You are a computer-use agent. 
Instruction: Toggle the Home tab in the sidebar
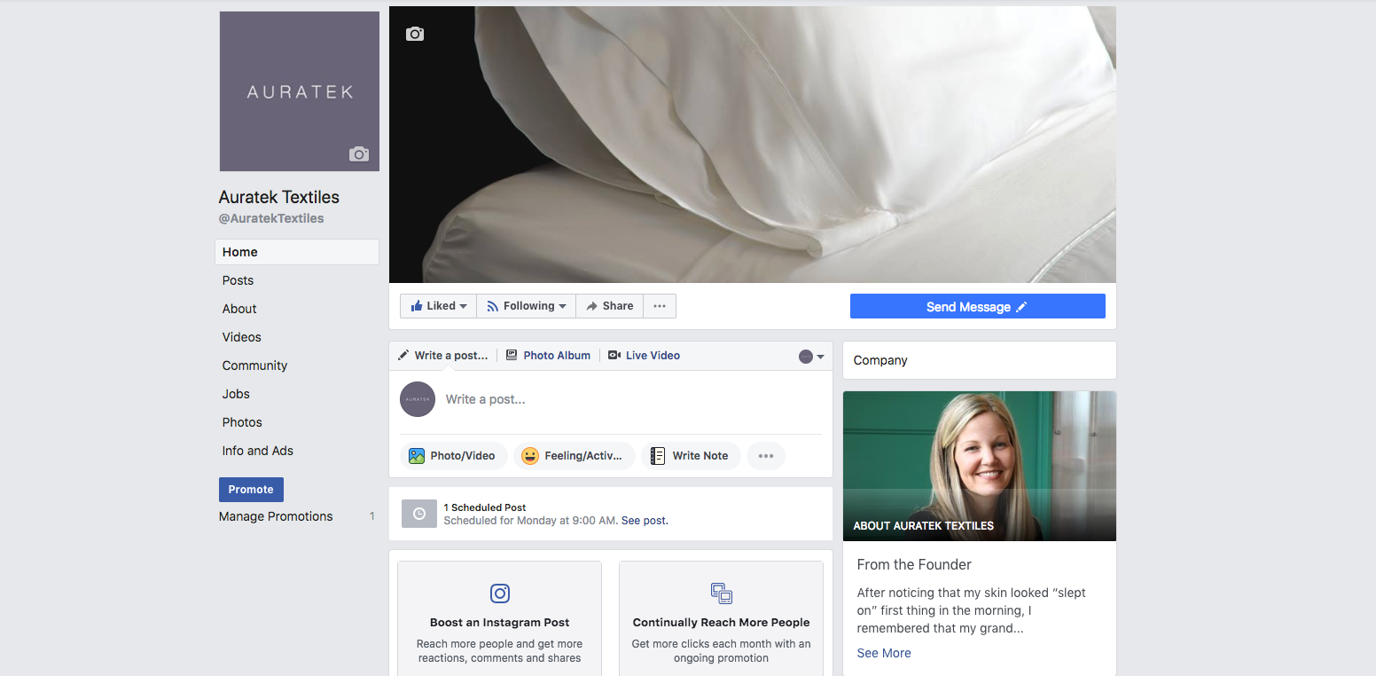[x=239, y=251]
